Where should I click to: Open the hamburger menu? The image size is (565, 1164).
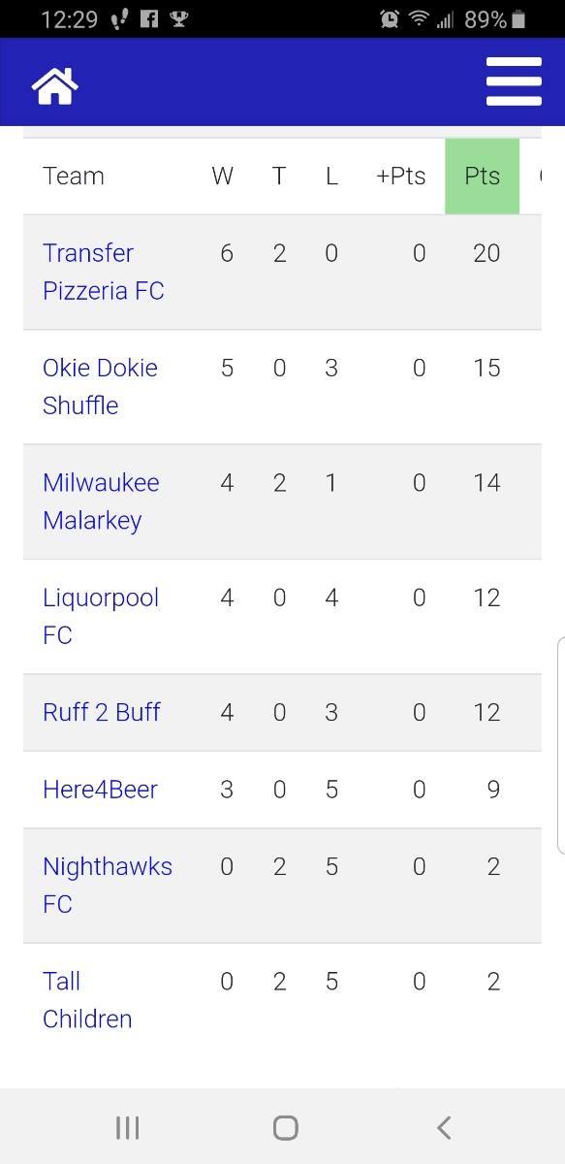(514, 81)
